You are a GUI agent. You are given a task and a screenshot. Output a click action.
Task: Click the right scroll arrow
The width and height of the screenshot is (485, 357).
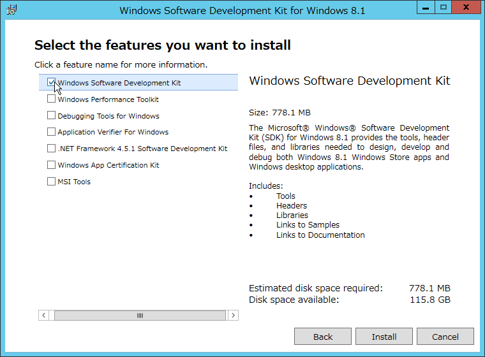pyautogui.click(x=233, y=316)
